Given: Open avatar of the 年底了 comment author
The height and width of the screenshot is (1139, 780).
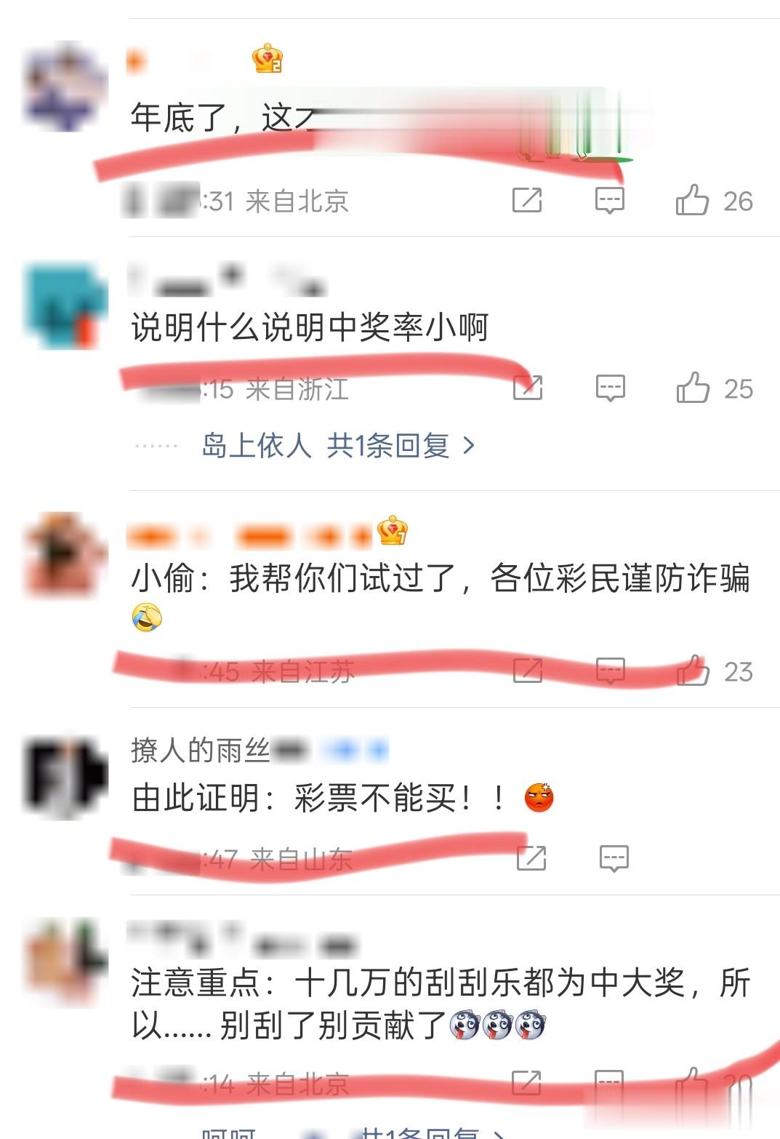Looking at the screenshot, I should pos(65,86).
